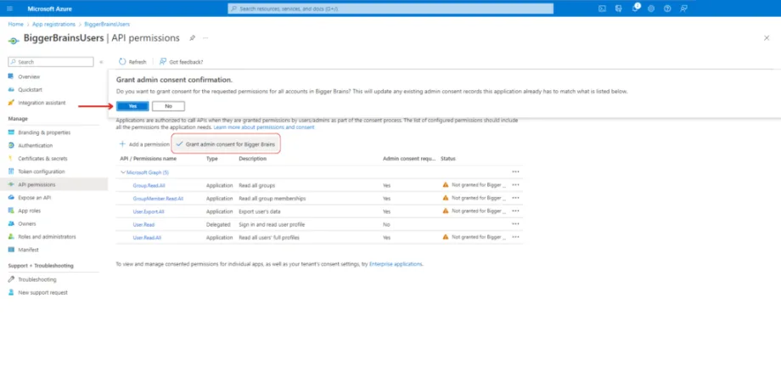Click the 'Sign in and read user profile' description
The height and width of the screenshot is (377, 781).
coord(272,225)
